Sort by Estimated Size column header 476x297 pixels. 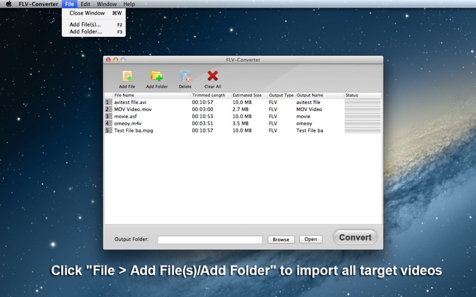[x=249, y=95]
